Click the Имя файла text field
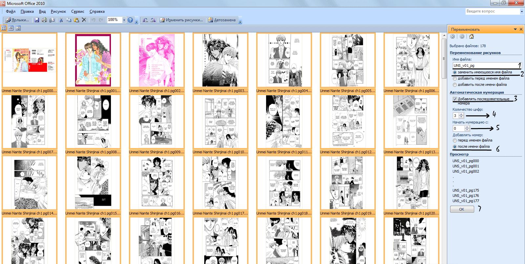Viewport: 525px width, 264px height. (487, 66)
